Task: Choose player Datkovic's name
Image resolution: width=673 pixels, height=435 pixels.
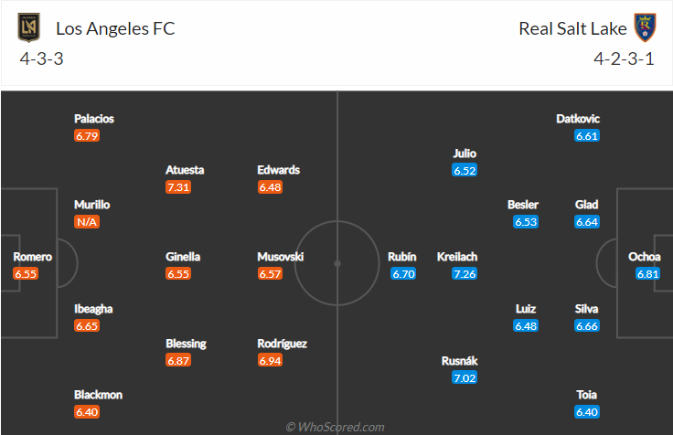Action: (578, 119)
